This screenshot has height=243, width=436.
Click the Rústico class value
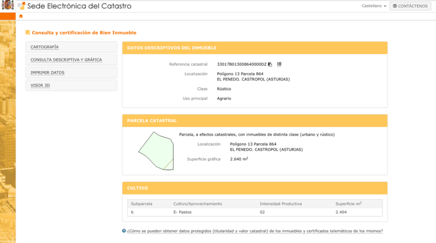[224, 89]
